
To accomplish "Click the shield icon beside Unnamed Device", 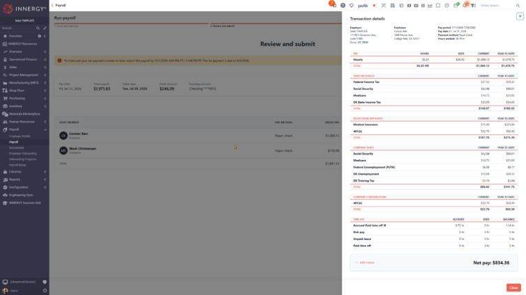I will coord(45,282).
